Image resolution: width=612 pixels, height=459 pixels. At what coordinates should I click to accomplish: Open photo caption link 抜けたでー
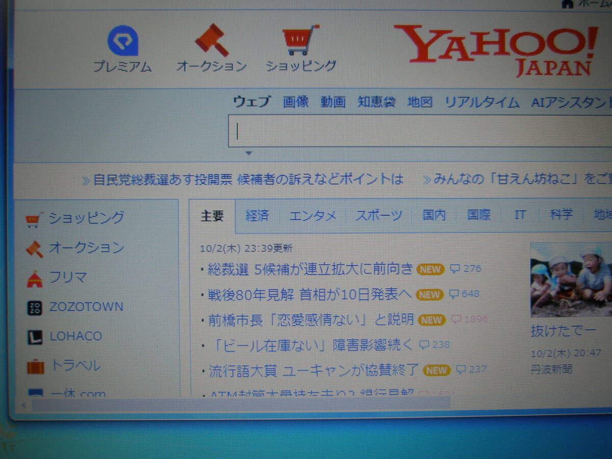(563, 331)
